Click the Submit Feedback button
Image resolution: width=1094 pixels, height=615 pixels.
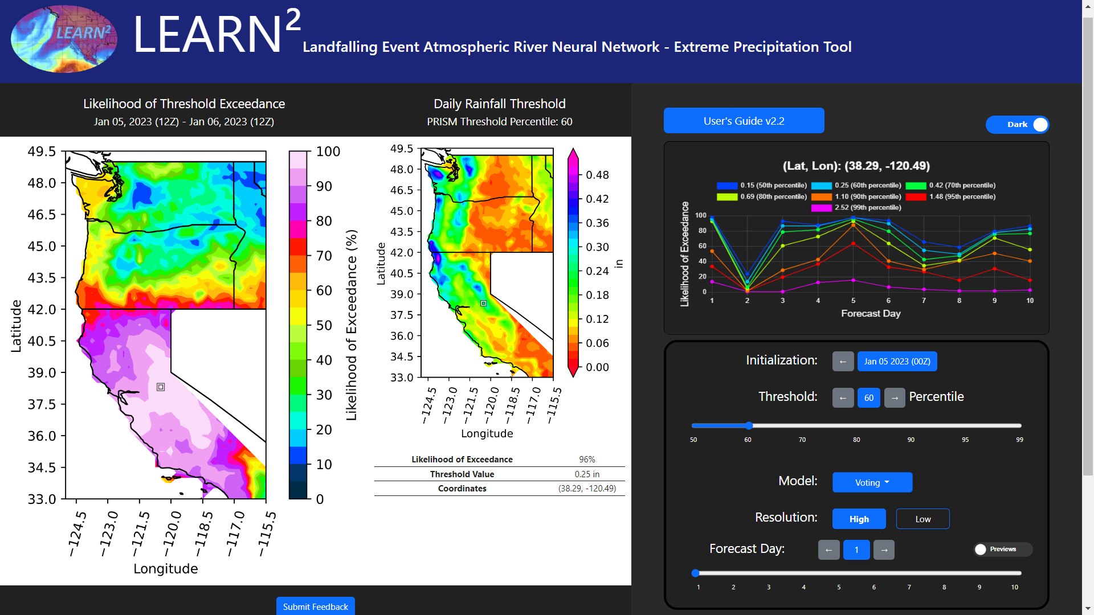pos(316,606)
